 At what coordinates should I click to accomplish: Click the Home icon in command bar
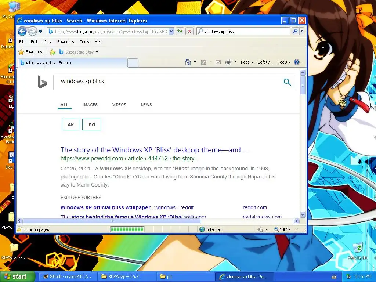[x=188, y=62]
